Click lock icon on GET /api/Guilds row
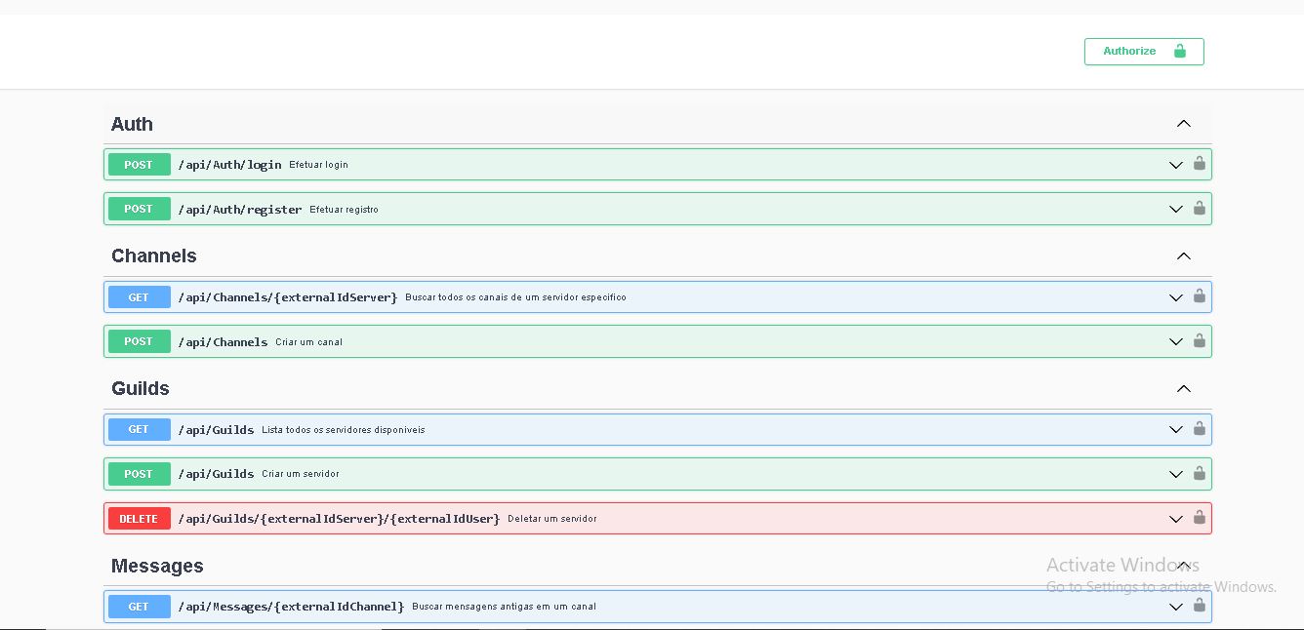 1200,429
